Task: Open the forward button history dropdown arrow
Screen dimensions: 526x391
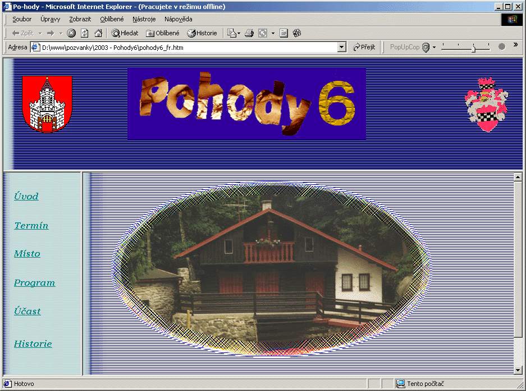Action: point(61,33)
